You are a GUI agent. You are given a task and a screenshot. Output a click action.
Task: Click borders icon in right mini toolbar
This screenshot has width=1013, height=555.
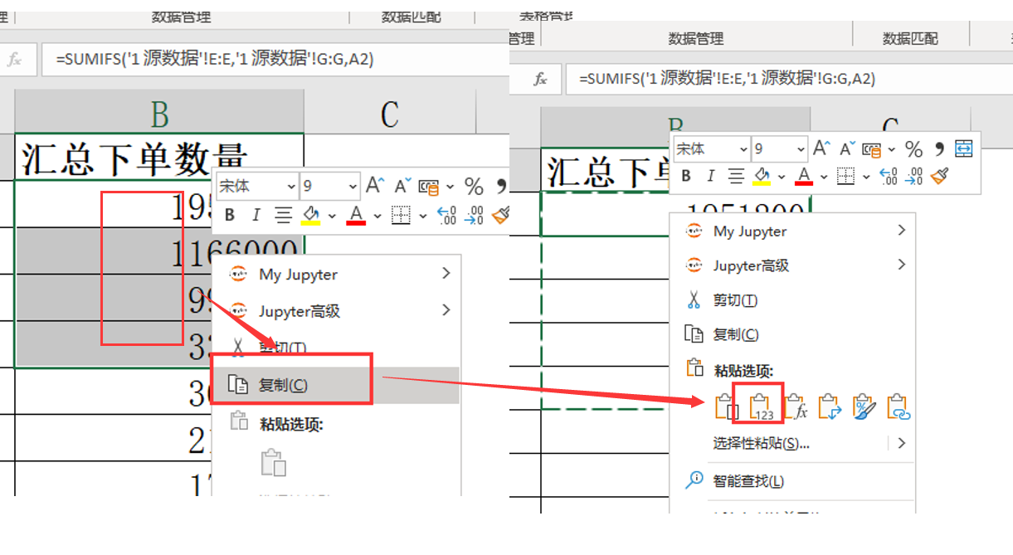[845, 176]
